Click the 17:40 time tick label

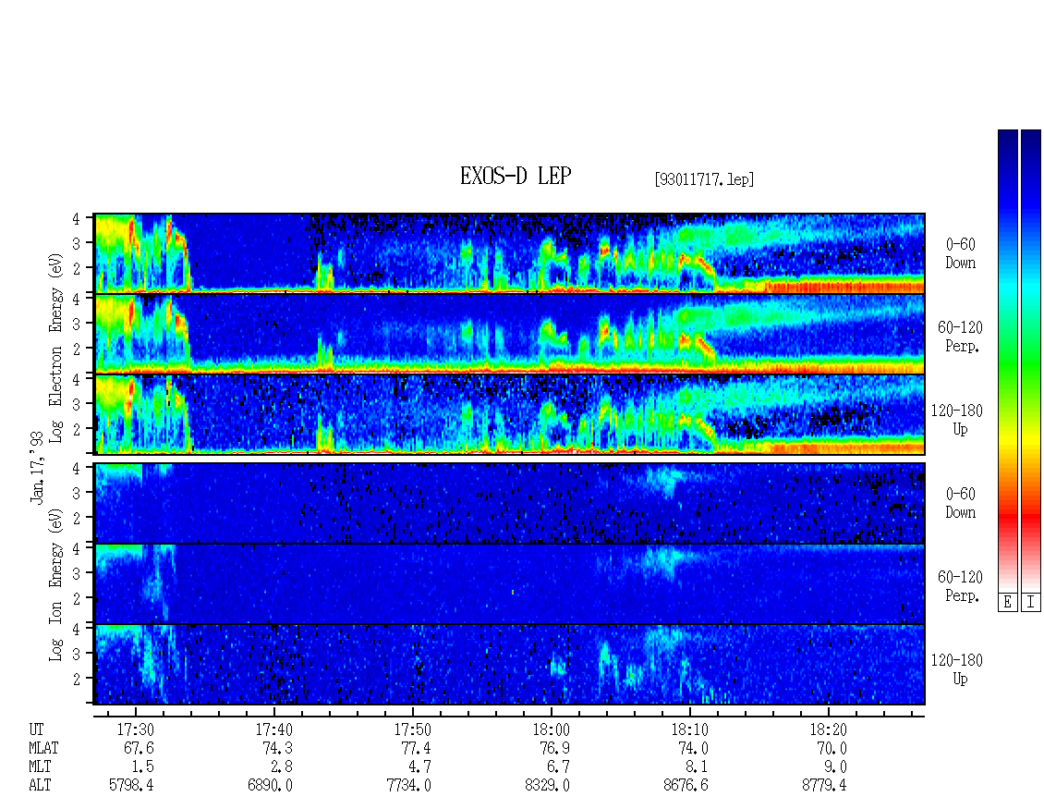click(274, 729)
